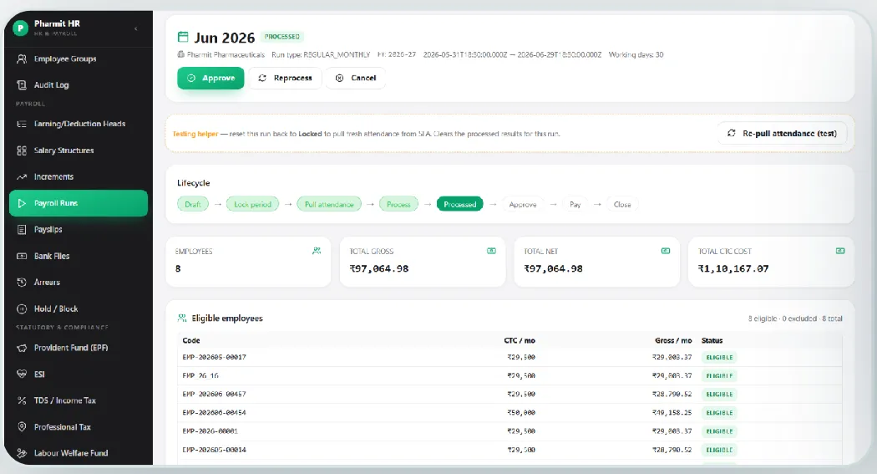Viewport: 877px width, 474px height.
Task: Select employee row EMP-202606-00454
Action: tap(509, 412)
